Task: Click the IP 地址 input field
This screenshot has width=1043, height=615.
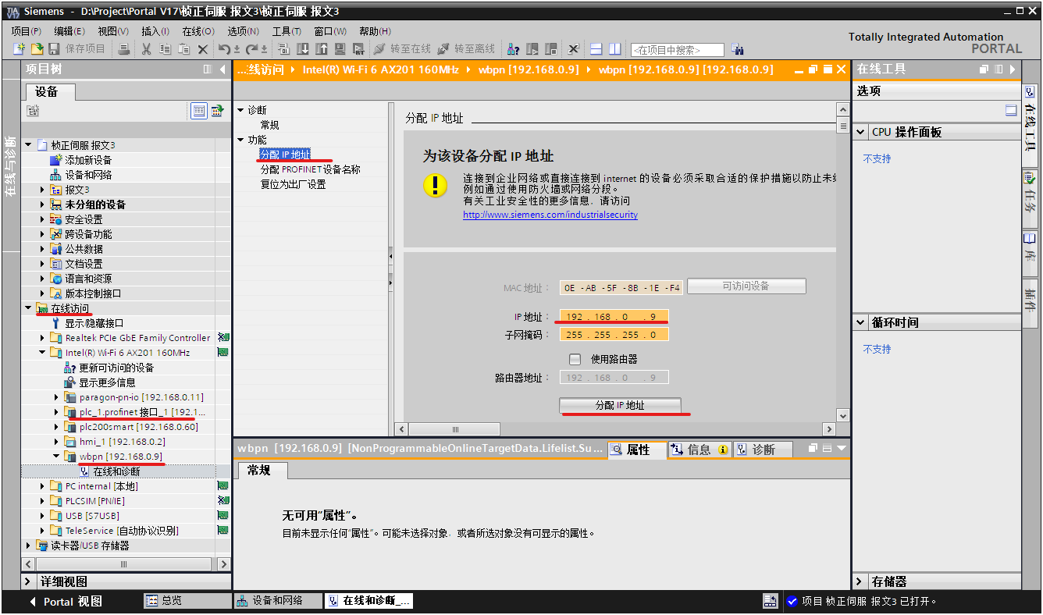Action: point(614,317)
